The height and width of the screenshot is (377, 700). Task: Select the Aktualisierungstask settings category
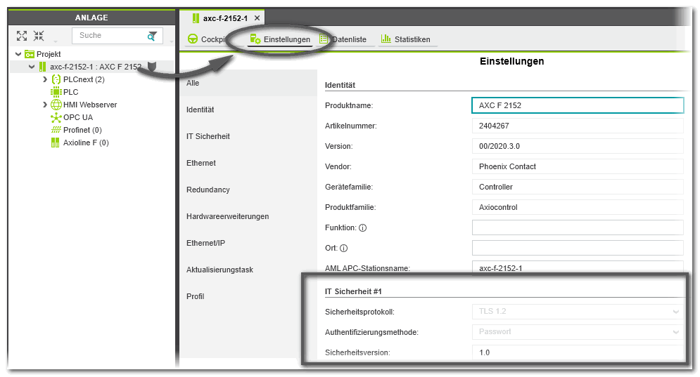tap(248, 270)
